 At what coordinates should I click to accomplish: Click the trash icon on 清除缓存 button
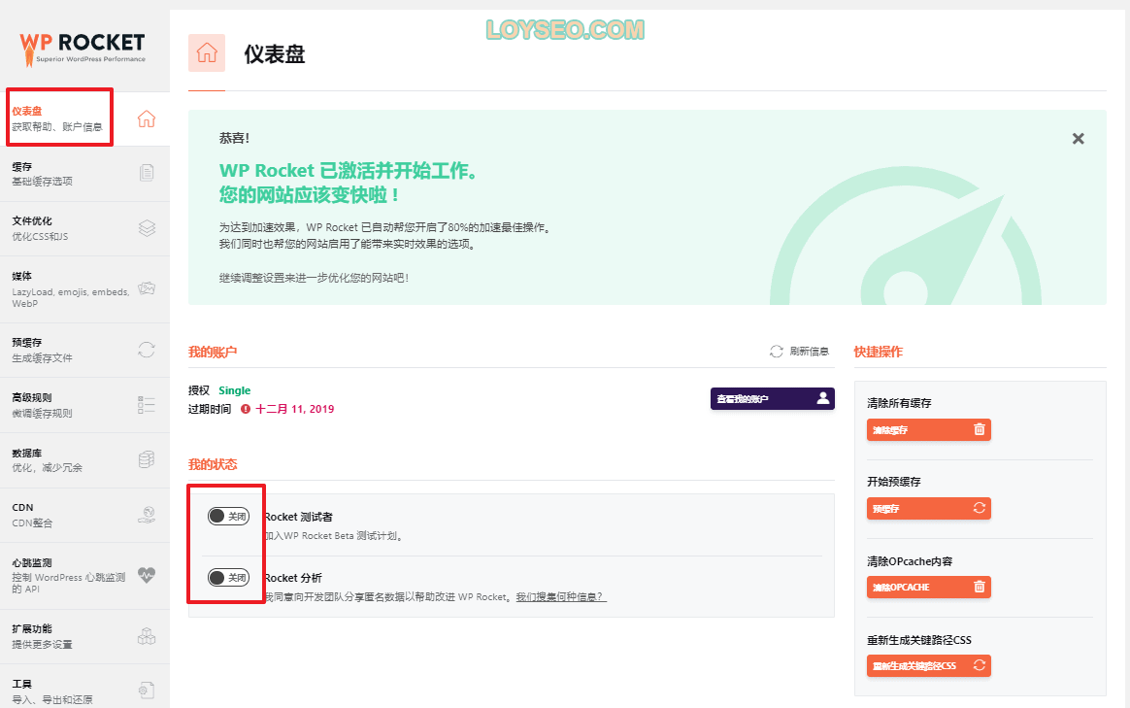point(980,429)
